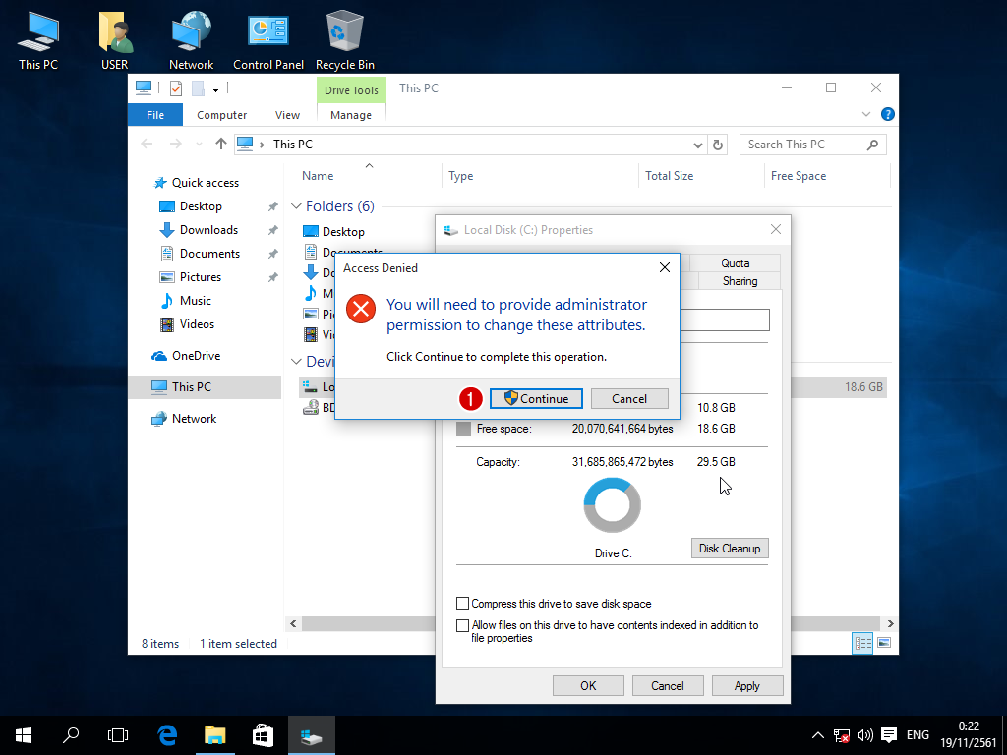Open the File menu in Explorer
The image size is (1007, 755).
(x=154, y=115)
